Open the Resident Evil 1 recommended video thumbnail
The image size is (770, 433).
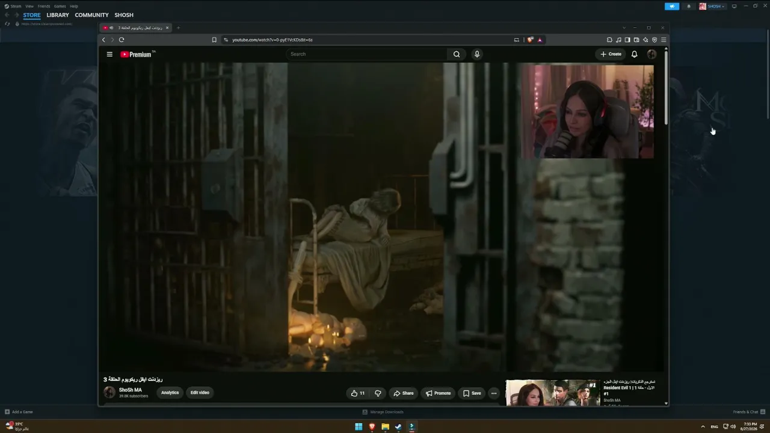553,393
